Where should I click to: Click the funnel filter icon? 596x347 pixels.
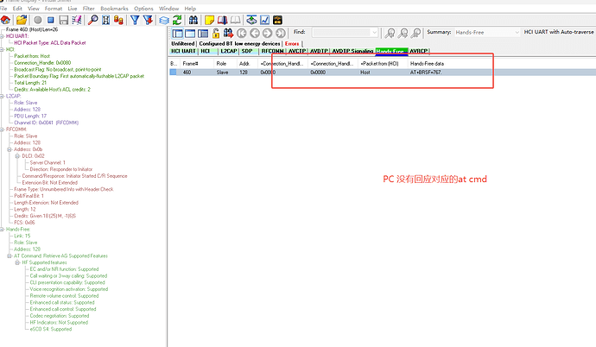(135, 20)
